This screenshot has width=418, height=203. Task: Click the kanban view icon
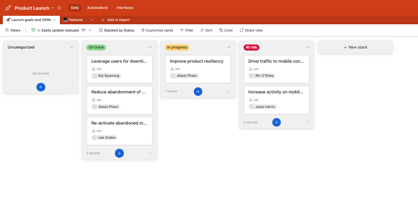(33, 30)
